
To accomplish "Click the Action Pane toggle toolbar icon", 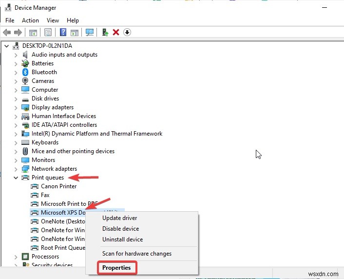I will click(75, 33).
